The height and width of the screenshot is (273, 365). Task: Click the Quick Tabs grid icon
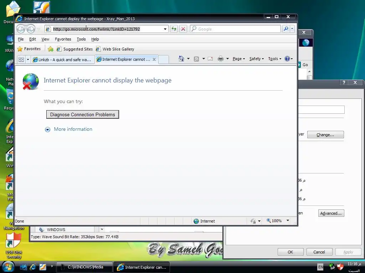click(21, 59)
